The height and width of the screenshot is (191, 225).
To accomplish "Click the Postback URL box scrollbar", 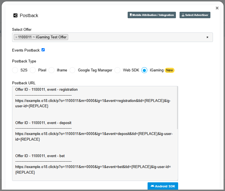I will tap(177, 106).
